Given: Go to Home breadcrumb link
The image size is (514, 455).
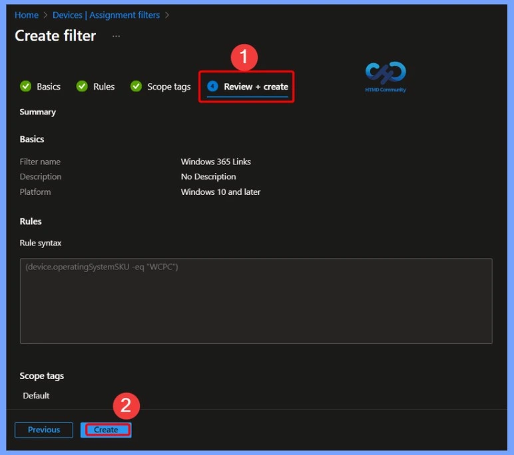Looking at the screenshot, I should point(26,15).
